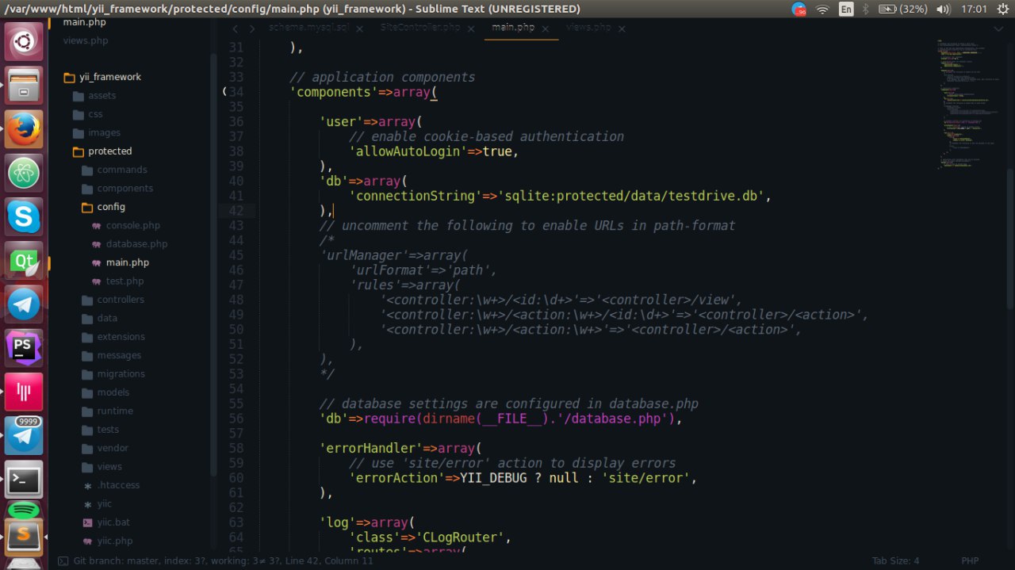
Task: Switch to the SiteController.php tab
Action: click(419, 28)
